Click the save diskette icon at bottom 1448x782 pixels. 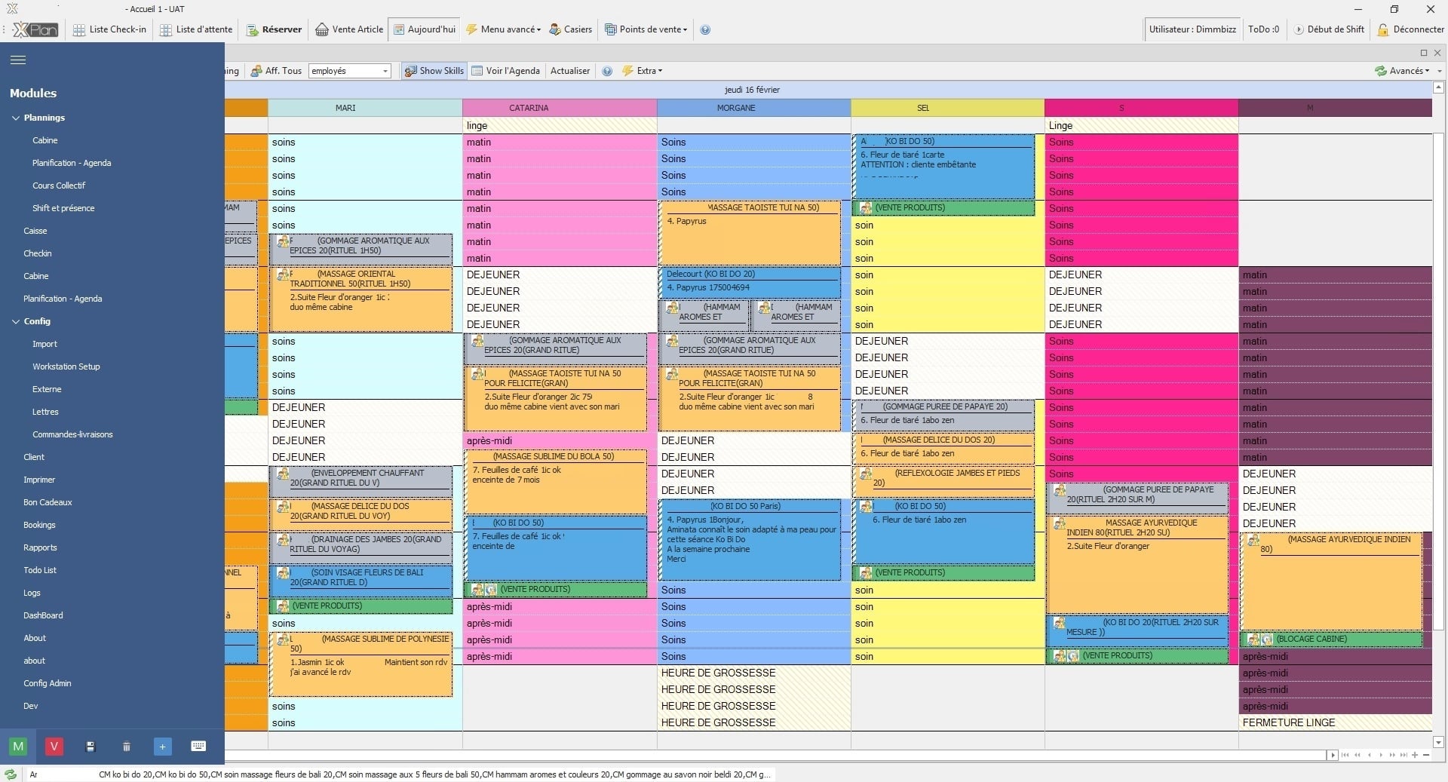[x=91, y=747]
